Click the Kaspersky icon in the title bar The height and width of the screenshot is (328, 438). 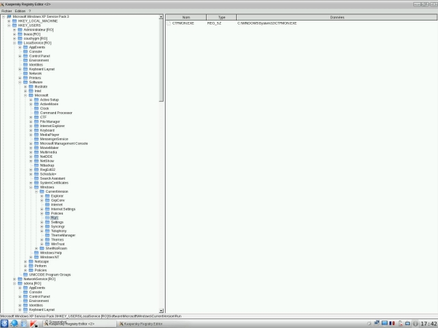(2, 5)
